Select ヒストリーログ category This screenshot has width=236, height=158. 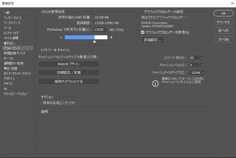(18, 33)
